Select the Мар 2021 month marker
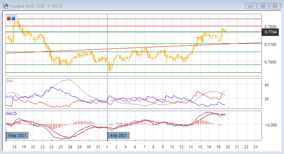This screenshot has height=154, width=284. click(x=18, y=135)
